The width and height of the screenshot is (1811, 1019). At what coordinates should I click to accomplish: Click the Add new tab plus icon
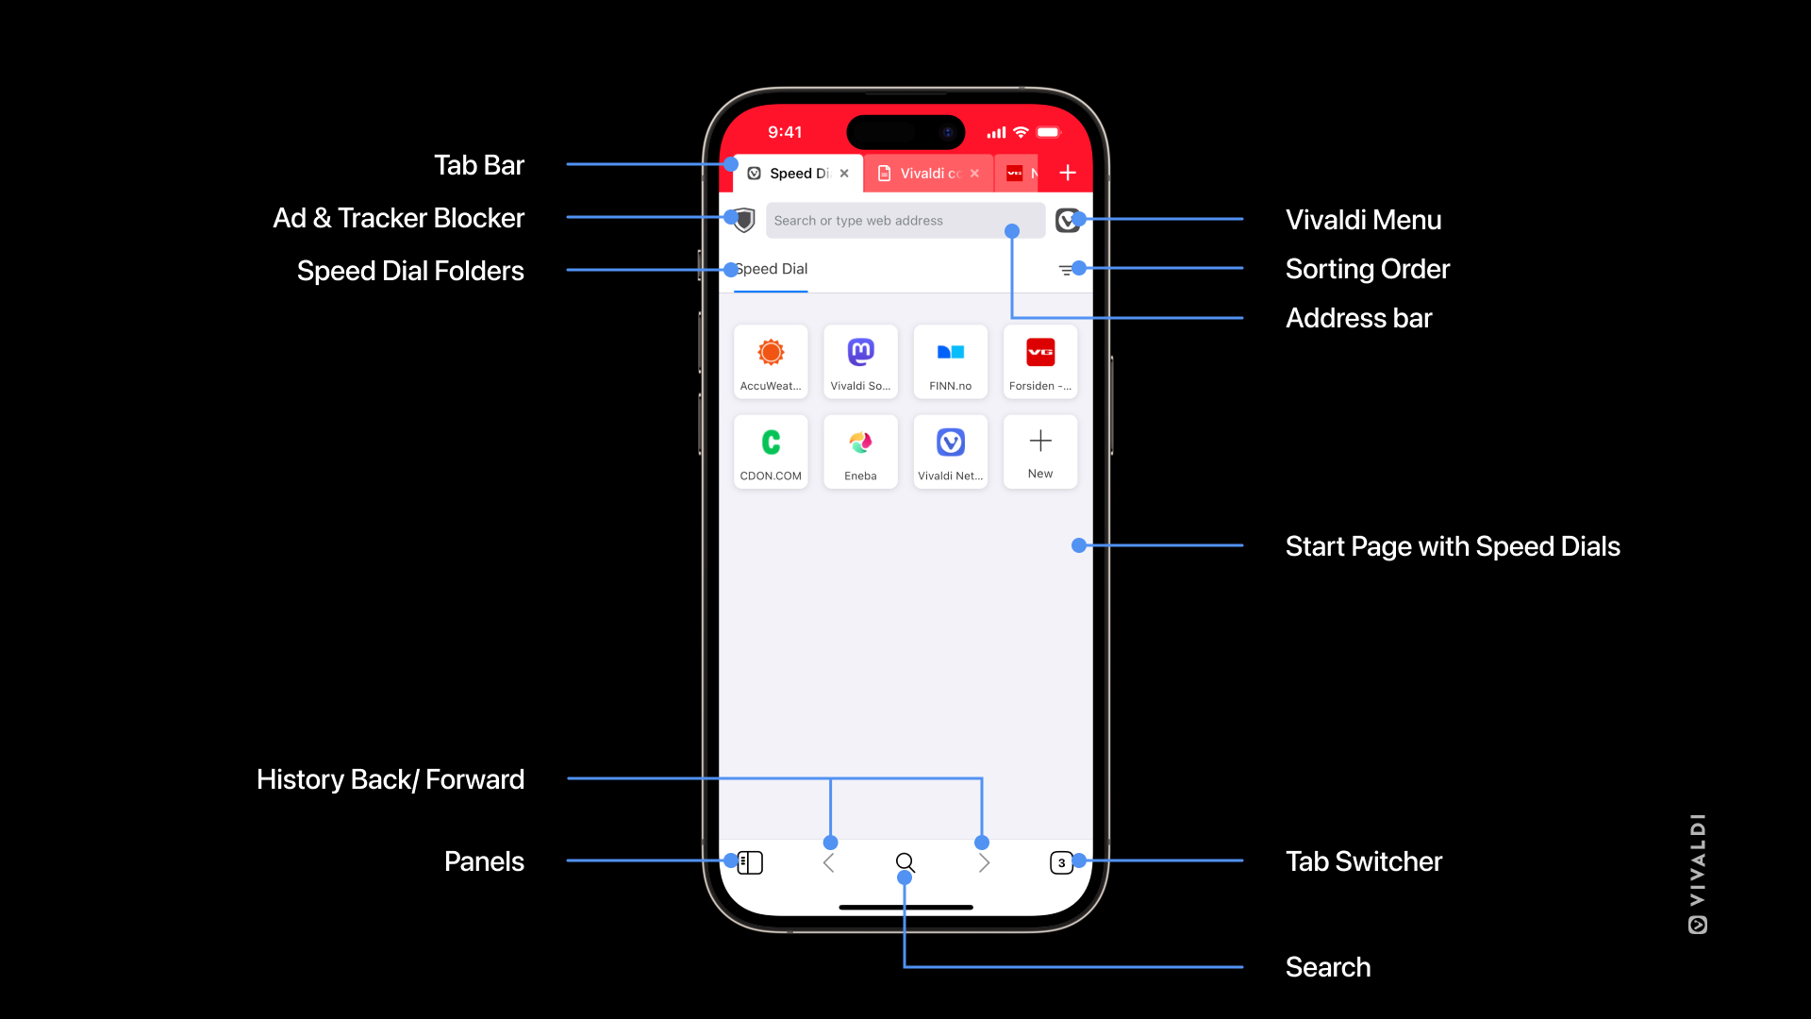(x=1069, y=173)
